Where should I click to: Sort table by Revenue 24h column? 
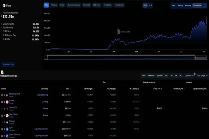(179, 89)
